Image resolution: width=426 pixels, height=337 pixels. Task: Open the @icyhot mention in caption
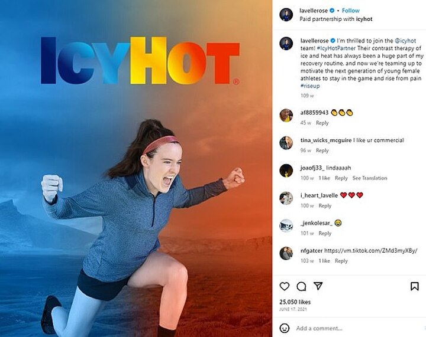pos(405,41)
